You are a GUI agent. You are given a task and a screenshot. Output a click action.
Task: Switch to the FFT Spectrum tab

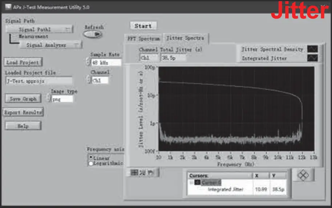tap(143, 39)
